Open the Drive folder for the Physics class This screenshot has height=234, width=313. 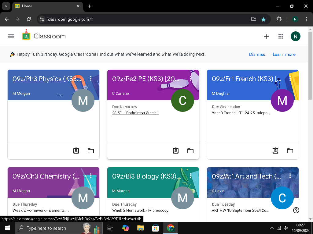(91, 151)
